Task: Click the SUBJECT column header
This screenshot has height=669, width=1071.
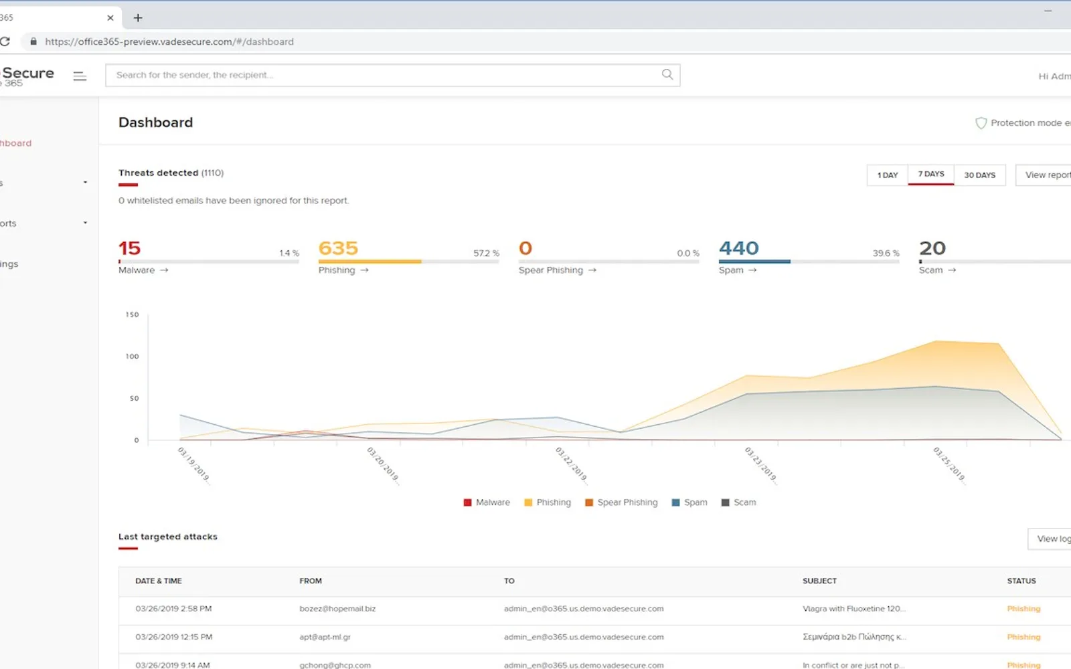Action: [x=820, y=581]
